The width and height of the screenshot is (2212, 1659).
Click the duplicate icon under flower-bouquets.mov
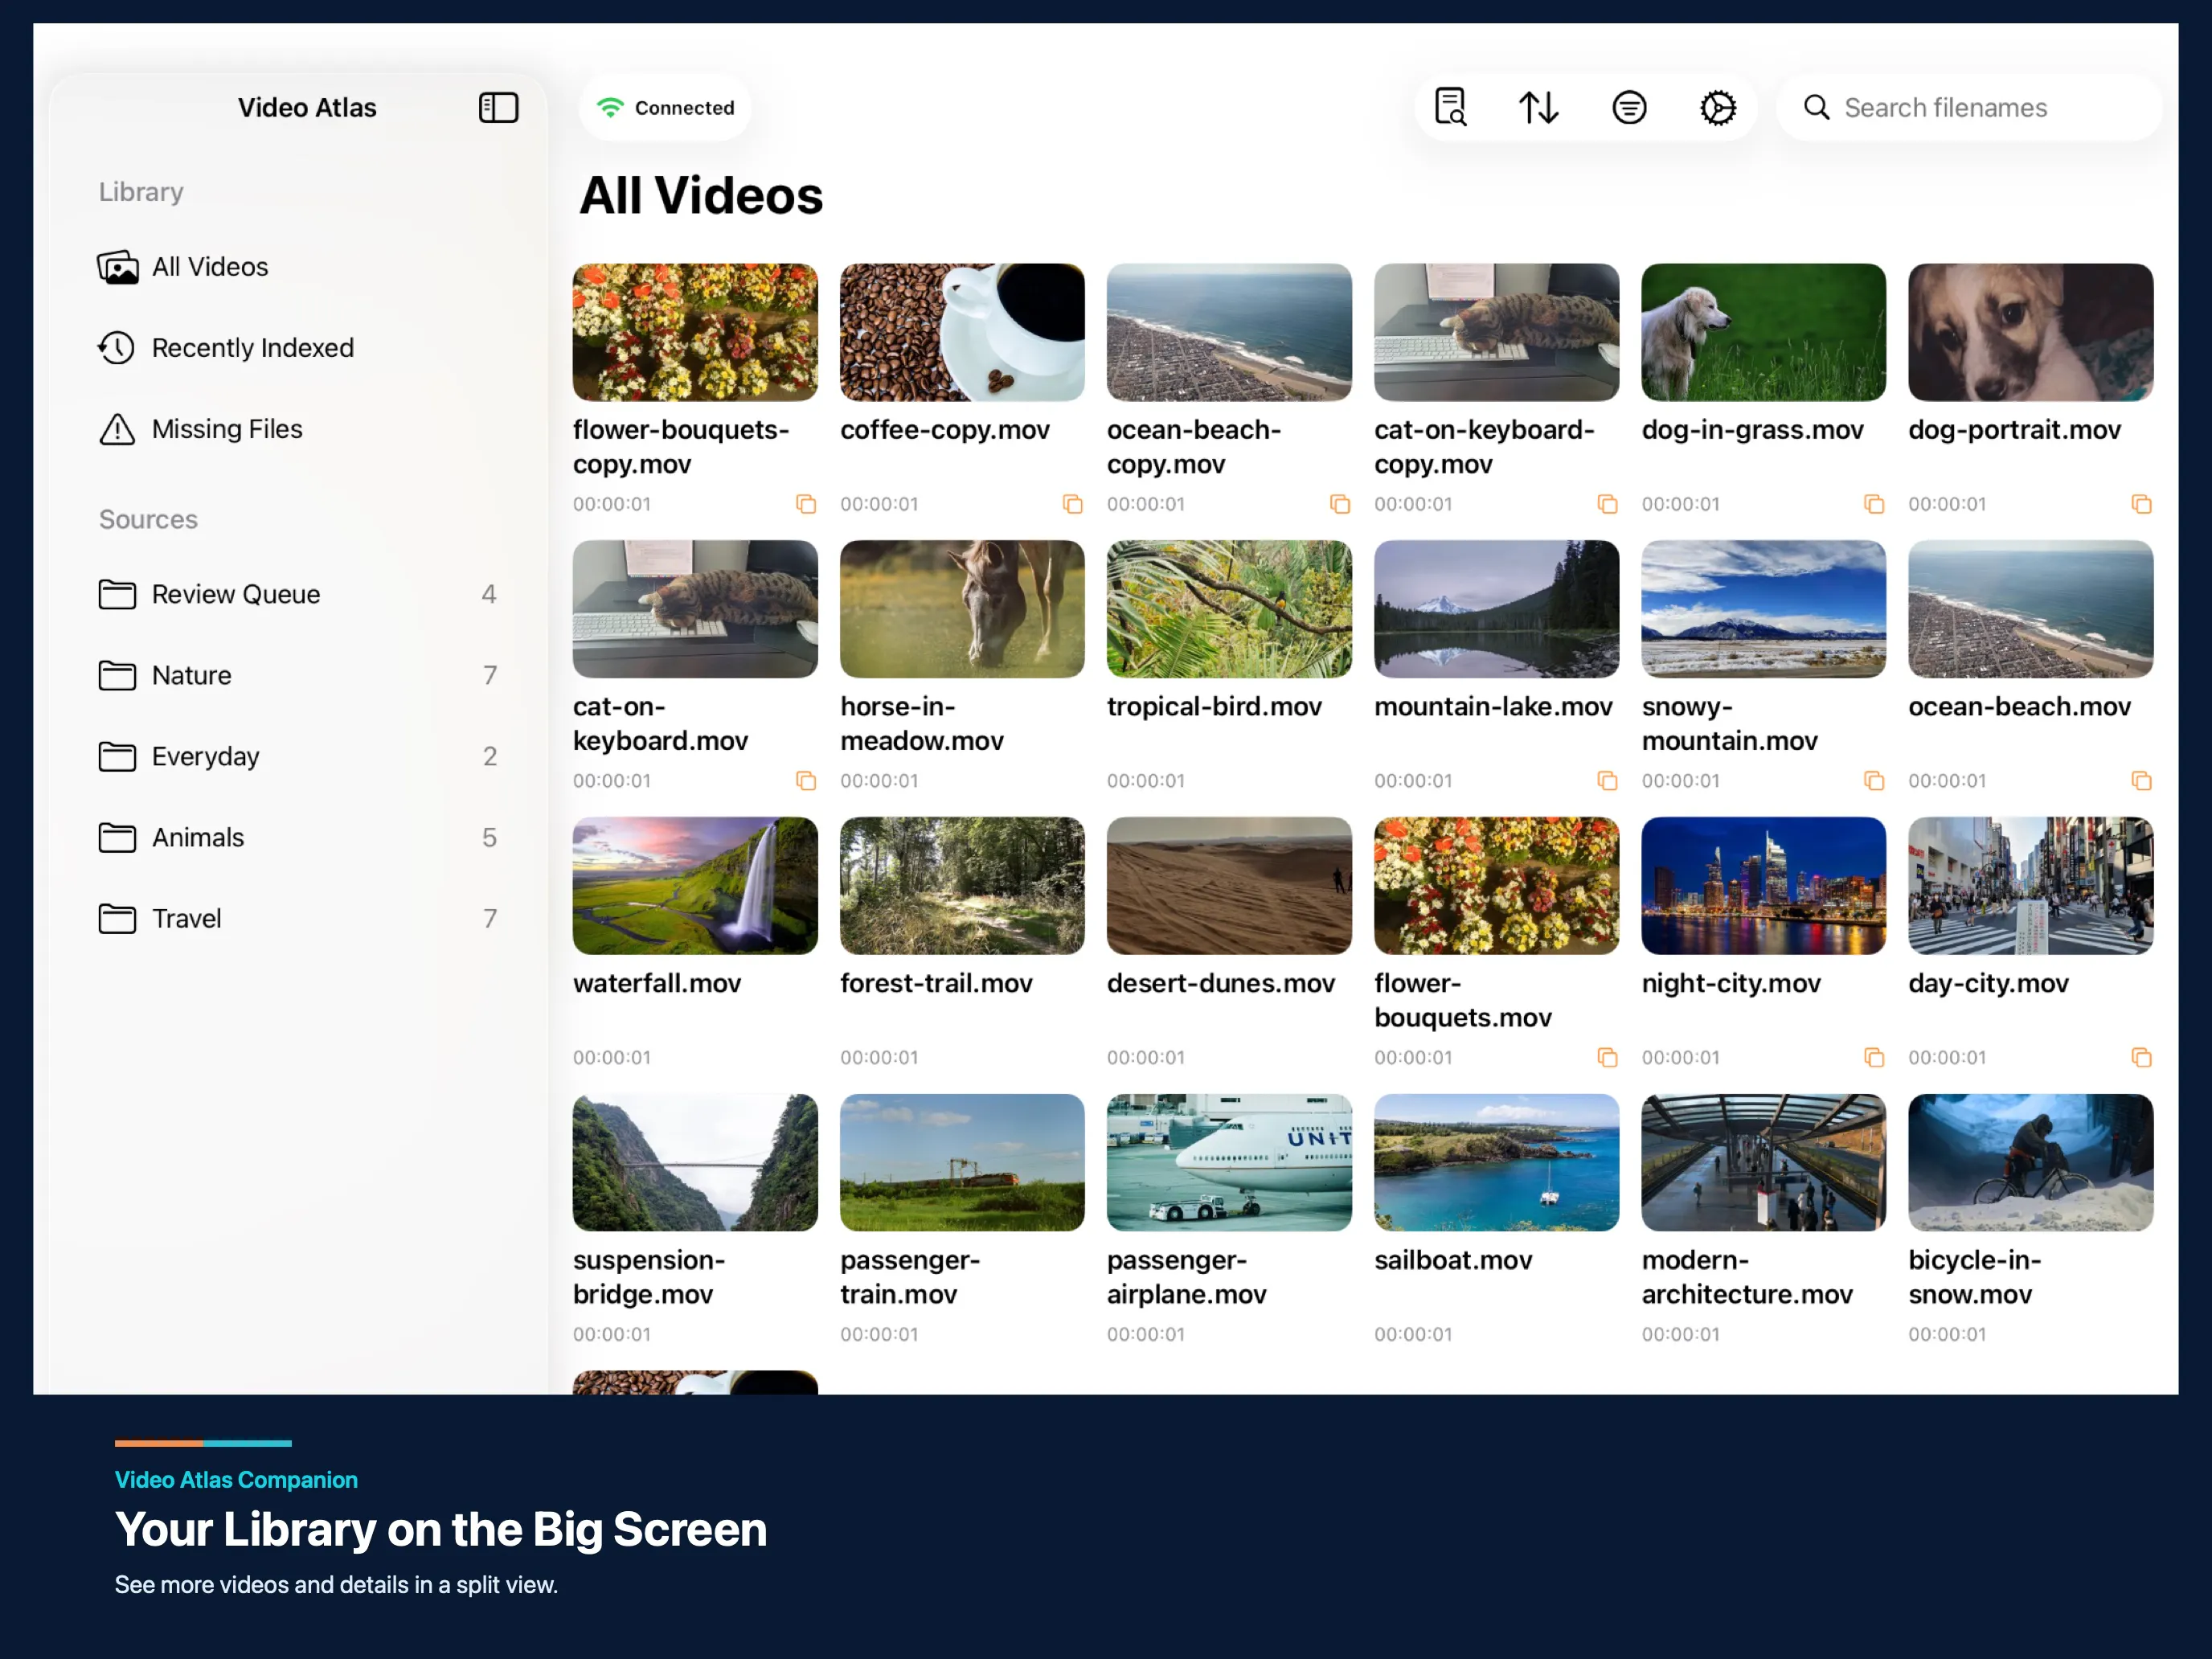pyautogui.click(x=1607, y=1058)
